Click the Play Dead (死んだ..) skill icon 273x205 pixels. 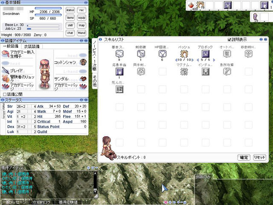pos(119,89)
